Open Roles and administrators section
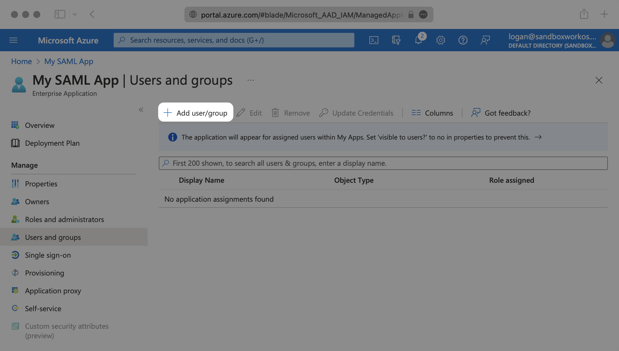The image size is (619, 351). 65,219
